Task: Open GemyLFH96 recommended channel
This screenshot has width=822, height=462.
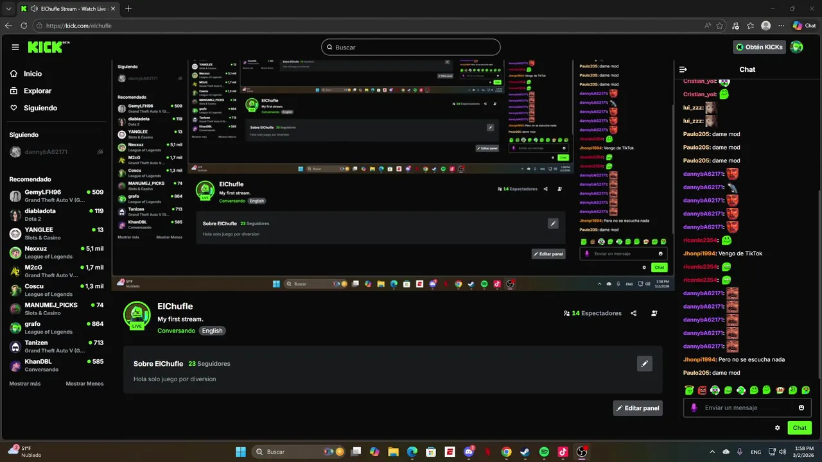Action: point(57,196)
